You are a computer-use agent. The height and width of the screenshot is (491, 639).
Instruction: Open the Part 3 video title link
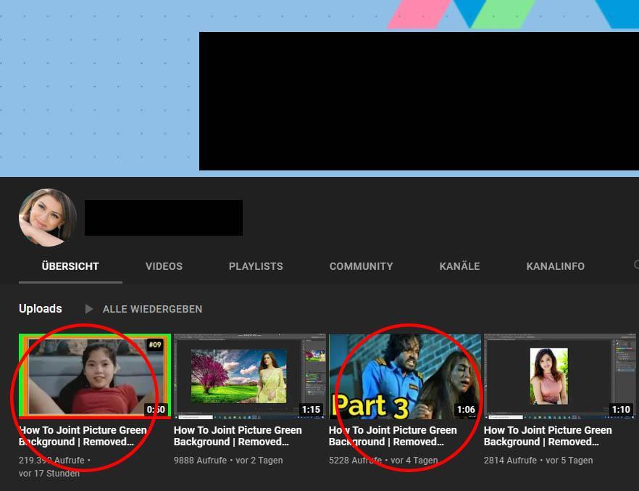click(x=393, y=436)
